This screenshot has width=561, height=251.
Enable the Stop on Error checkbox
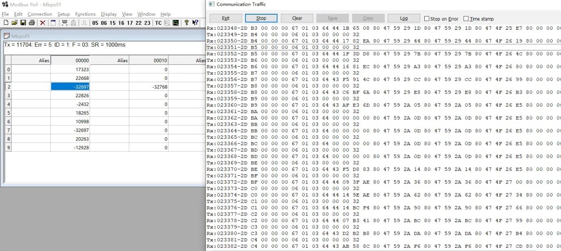pyautogui.click(x=427, y=19)
